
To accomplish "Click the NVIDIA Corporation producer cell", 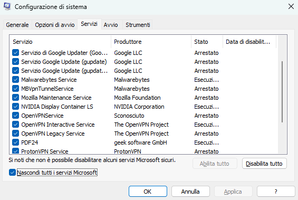I will tap(139, 107).
